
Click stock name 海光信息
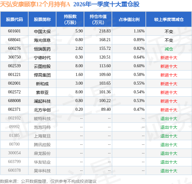click(42, 40)
